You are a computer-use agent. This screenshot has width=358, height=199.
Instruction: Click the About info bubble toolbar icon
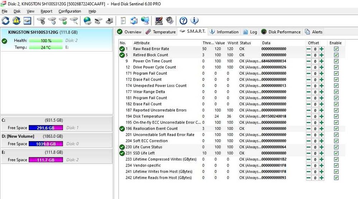[x=194, y=21]
